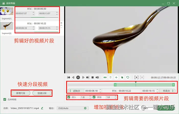The image size is (179, 114).
Task: Click the 快速分段 button
Action: point(42,93)
